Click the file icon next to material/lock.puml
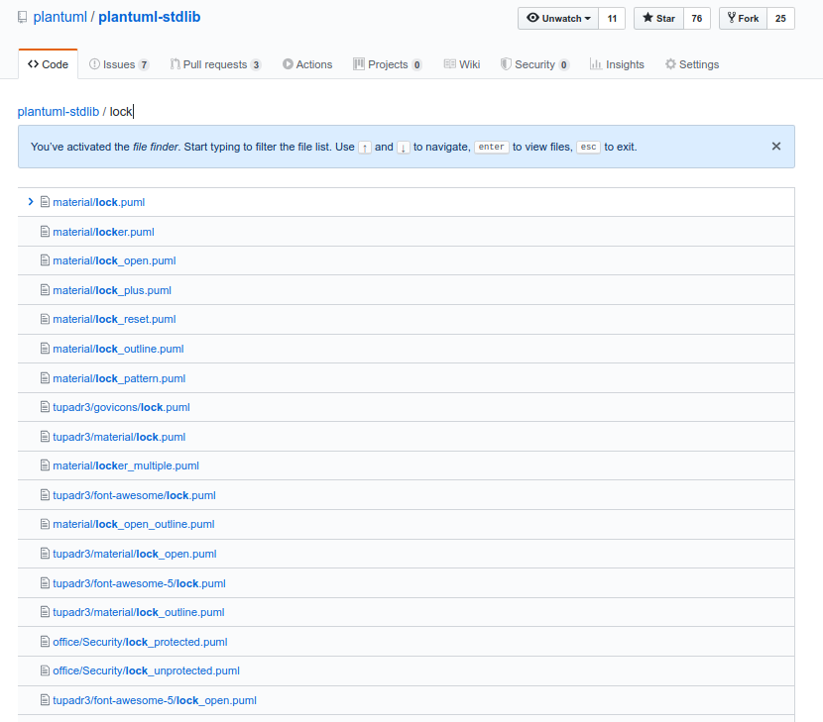 (x=45, y=202)
